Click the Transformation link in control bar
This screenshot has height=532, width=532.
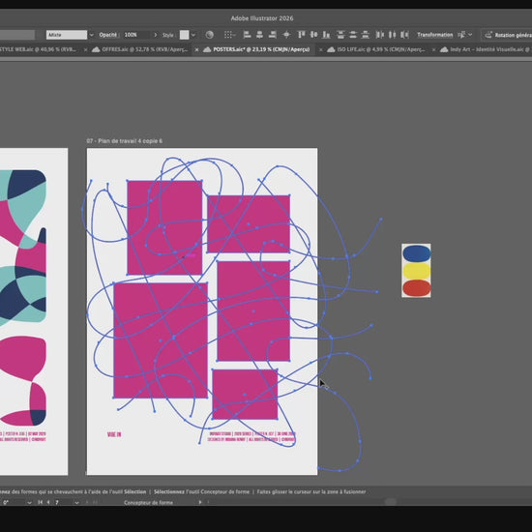[x=434, y=35]
